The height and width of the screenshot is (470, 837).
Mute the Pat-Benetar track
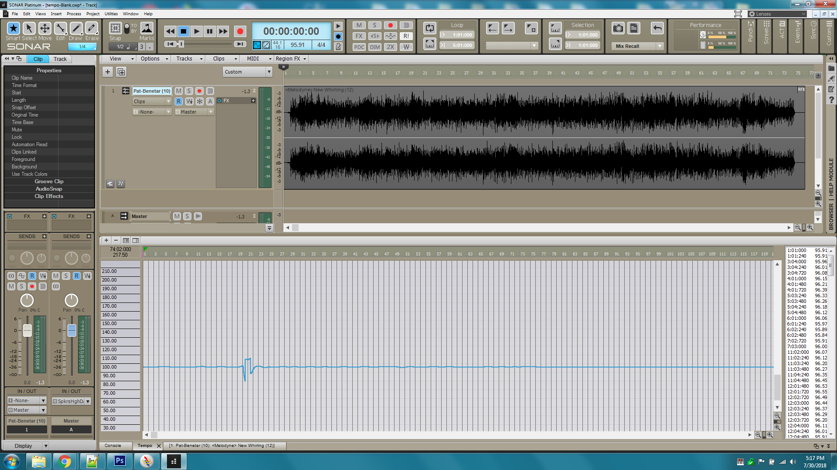click(x=179, y=91)
